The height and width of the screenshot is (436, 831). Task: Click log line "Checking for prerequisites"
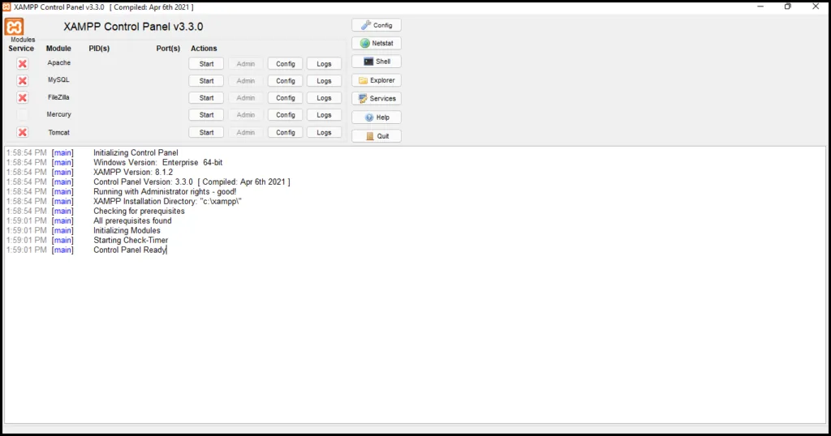[139, 212]
